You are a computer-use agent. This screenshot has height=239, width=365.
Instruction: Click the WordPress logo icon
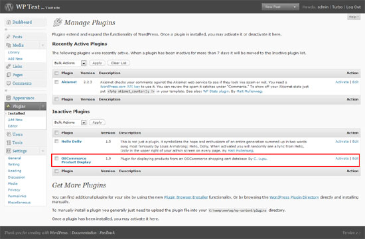click(9, 7)
